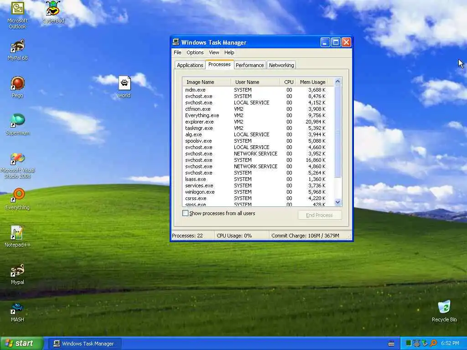Open the Help menu in Task Manager
Viewport: 467px width, 350px height.
[229, 52]
